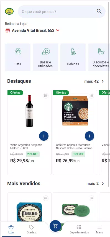The image size is (110, 237).
Task: Switch to the Ofertas bottom tab
Action: 31,229
